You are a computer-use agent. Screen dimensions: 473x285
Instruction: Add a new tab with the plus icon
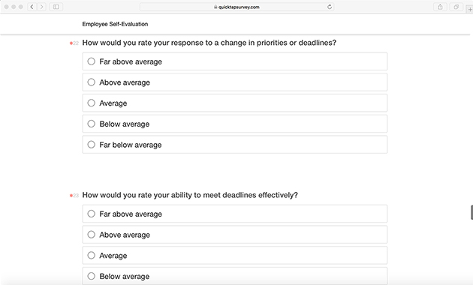[470, 9]
